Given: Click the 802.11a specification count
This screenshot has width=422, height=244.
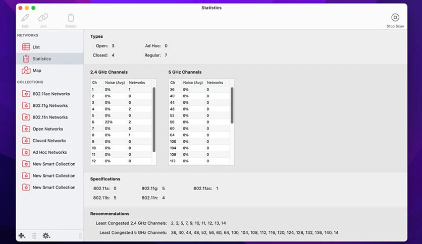Looking at the screenshot, I should (x=115, y=189).
